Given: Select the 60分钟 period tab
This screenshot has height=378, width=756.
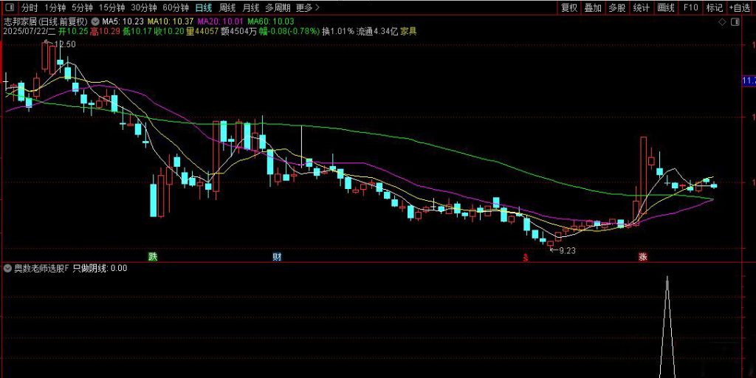Looking at the screenshot, I should (176, 8).
